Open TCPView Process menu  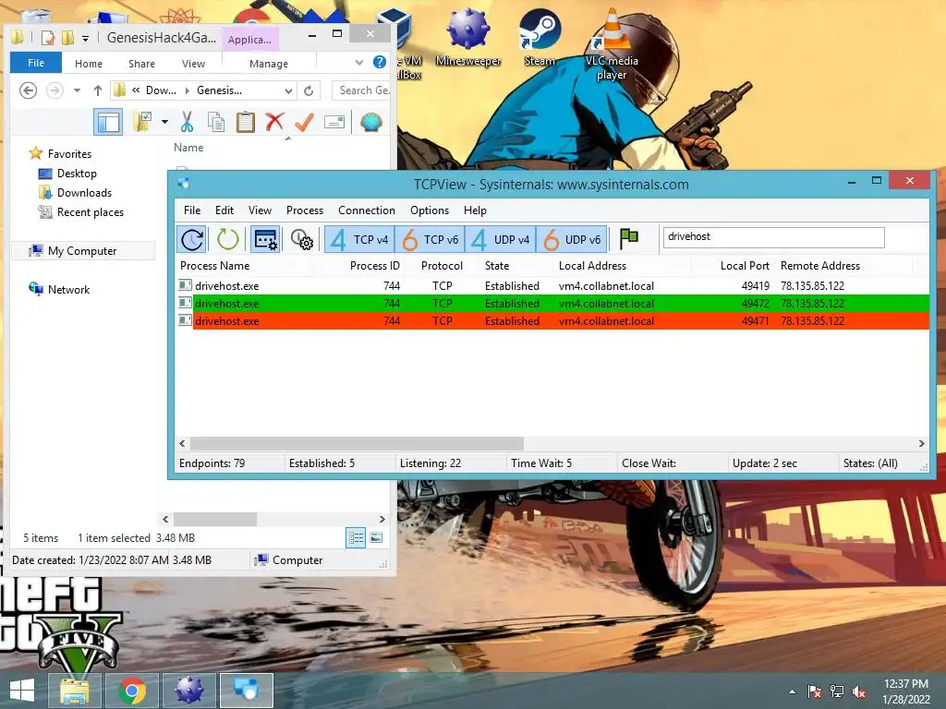point(305,210)
